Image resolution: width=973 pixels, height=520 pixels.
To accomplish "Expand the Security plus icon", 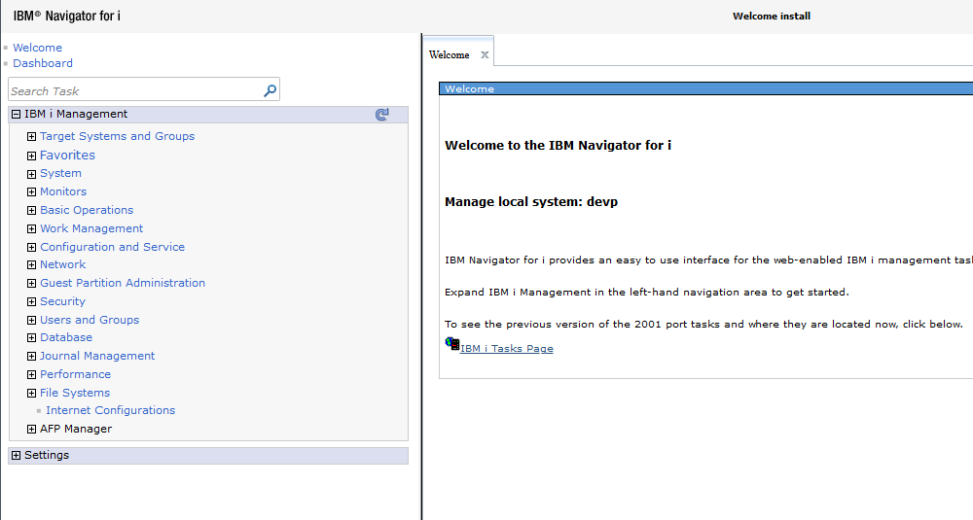I will coord(32,302).
